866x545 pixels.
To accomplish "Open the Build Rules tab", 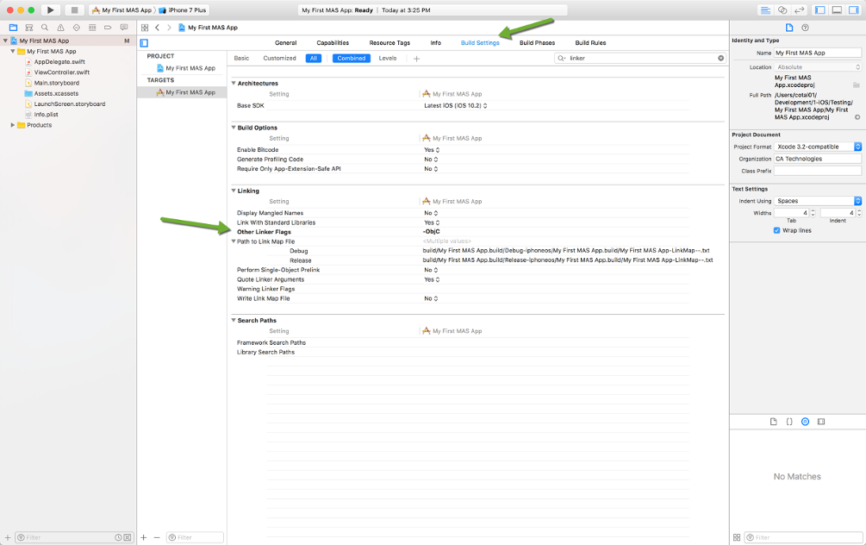I will click(x=590, y=42).
